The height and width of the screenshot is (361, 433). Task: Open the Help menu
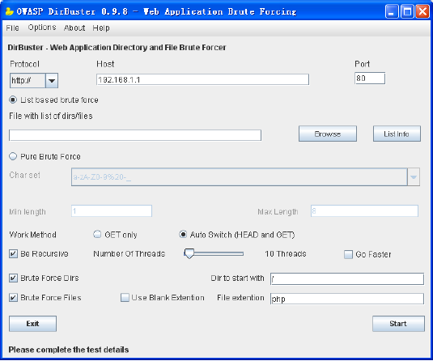[x=101, y=28]
